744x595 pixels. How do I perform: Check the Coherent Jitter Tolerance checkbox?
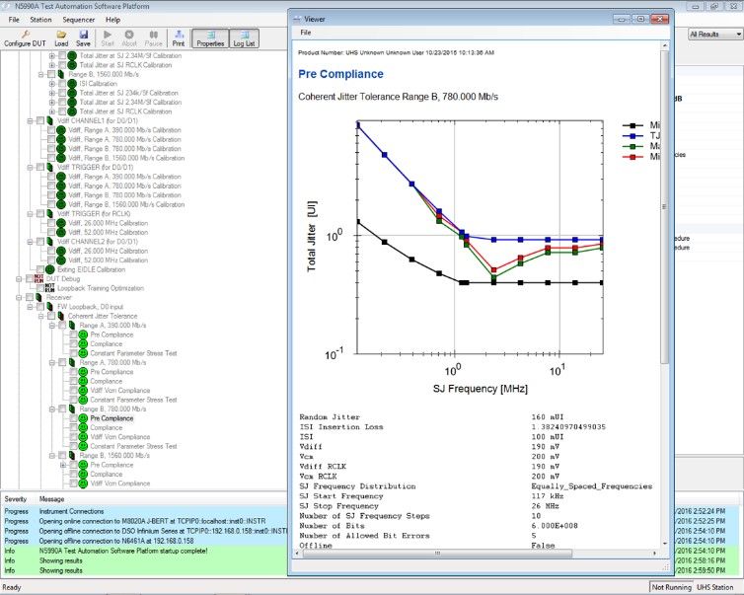pos(51,316)
